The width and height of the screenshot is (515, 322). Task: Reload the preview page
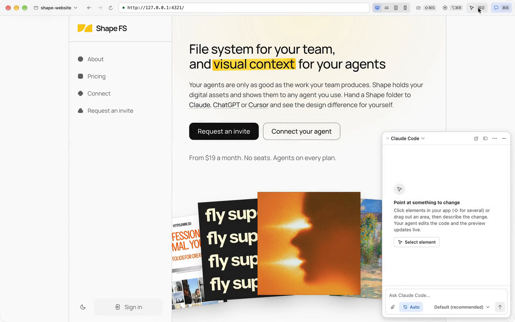click(111, 8)
